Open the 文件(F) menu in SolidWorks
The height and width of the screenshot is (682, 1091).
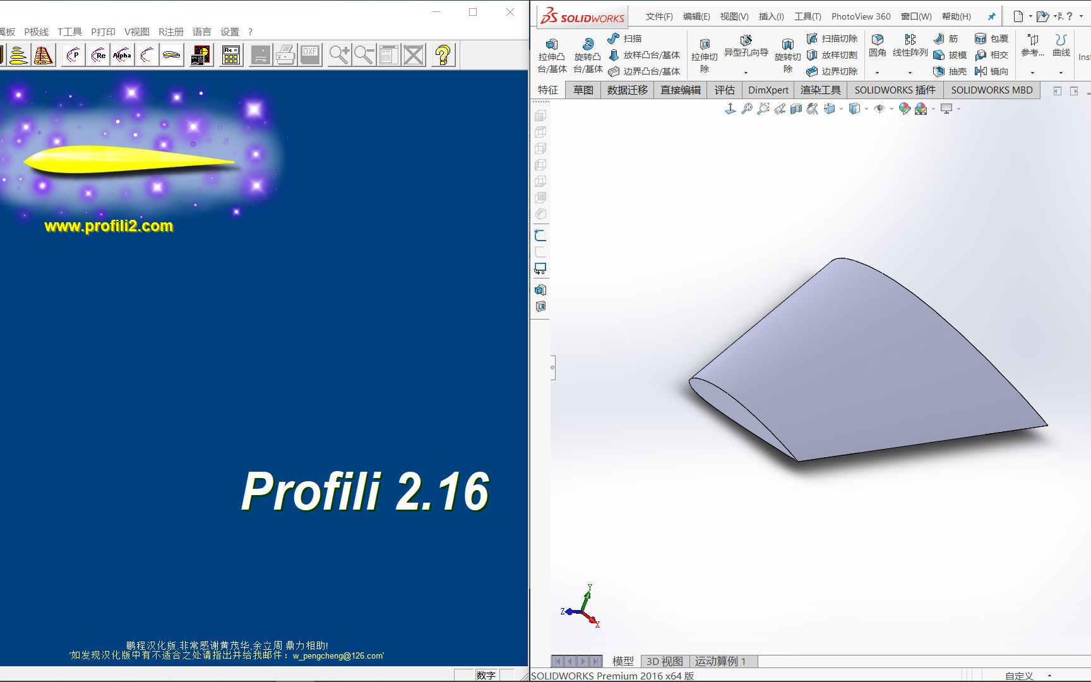click(659, 16)
